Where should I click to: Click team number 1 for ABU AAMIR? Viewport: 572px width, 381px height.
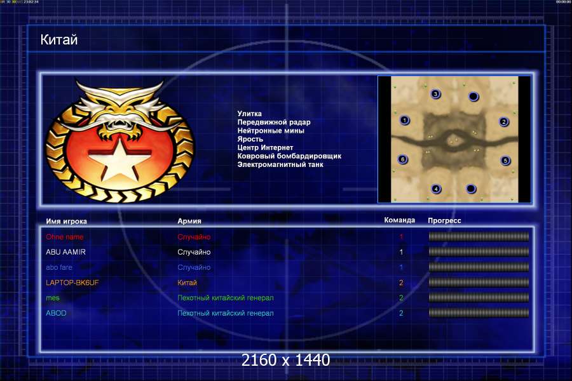[x=401, y=252]
